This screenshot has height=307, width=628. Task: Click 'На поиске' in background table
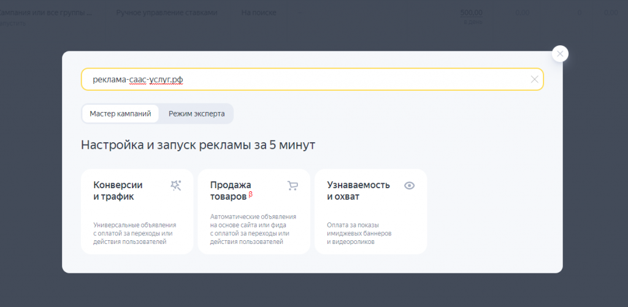(259, 12)
